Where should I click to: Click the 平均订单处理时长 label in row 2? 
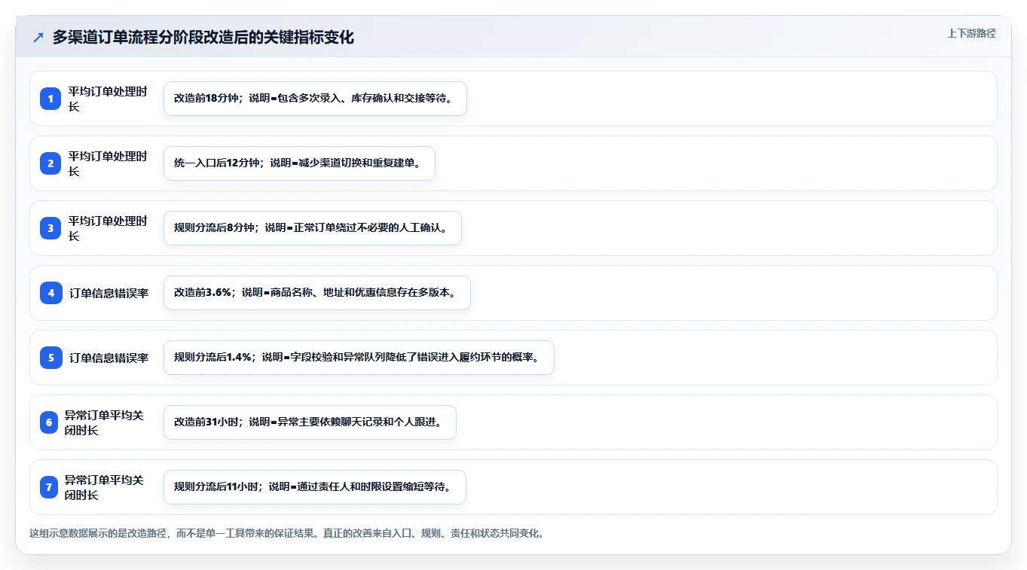[108, 163]
